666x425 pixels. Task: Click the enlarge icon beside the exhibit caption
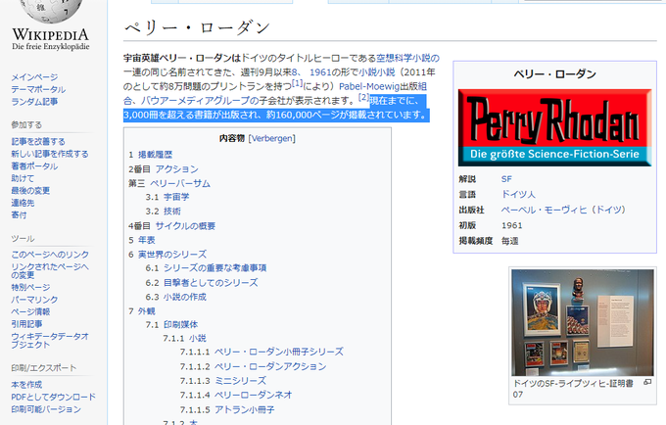pos(647,382)
